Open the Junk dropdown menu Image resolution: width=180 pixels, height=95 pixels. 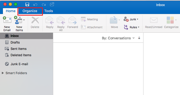pos(131,19)
